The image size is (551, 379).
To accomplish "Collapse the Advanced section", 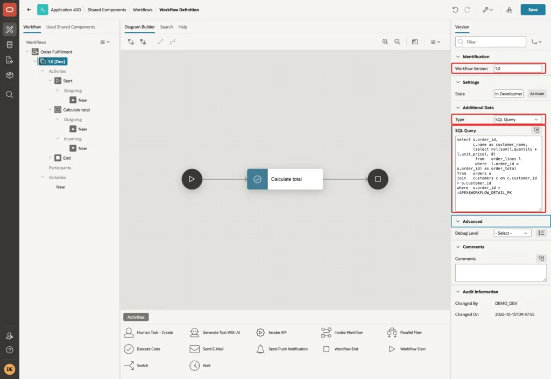I will tap(457, 221).
